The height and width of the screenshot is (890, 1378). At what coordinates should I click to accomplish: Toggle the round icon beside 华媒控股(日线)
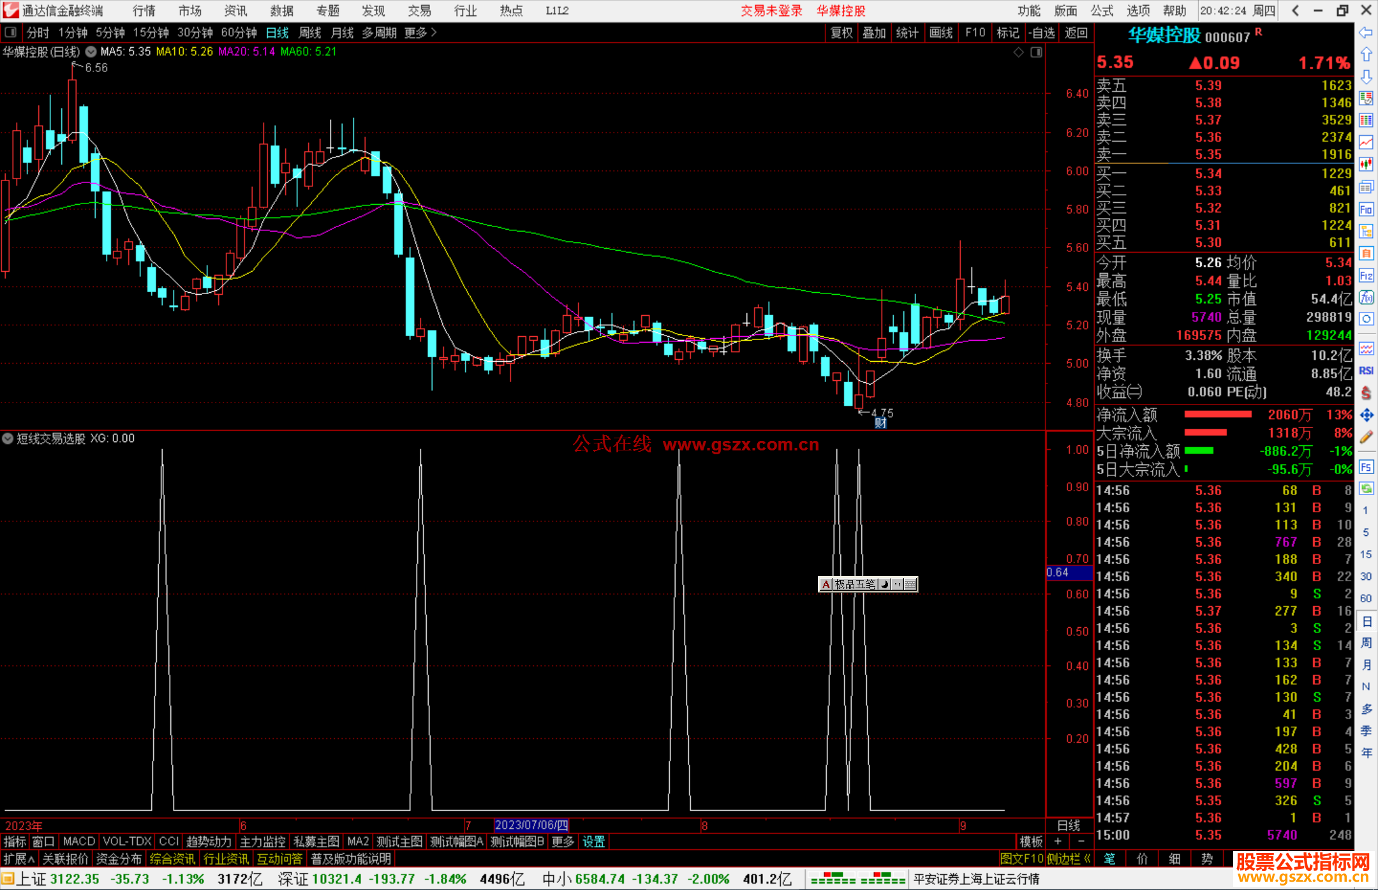pos(91,52)
